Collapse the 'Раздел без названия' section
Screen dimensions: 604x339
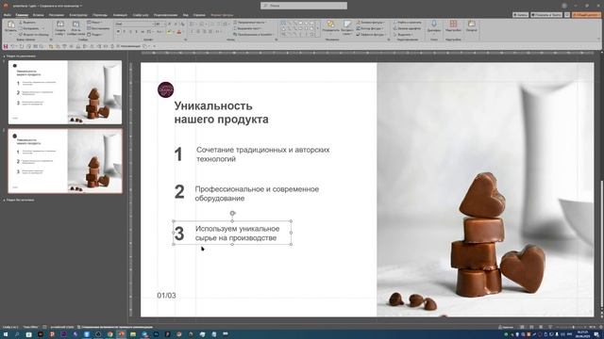coord(4,200)
